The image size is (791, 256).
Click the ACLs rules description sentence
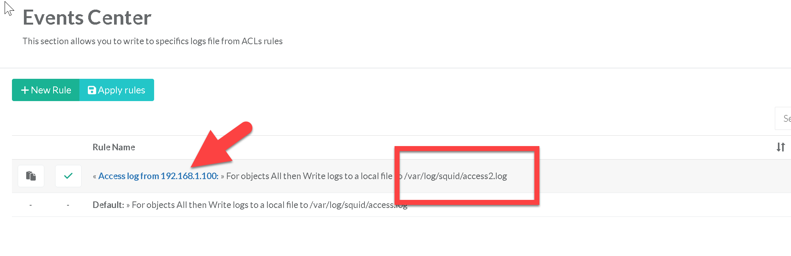tap(153, 41)
